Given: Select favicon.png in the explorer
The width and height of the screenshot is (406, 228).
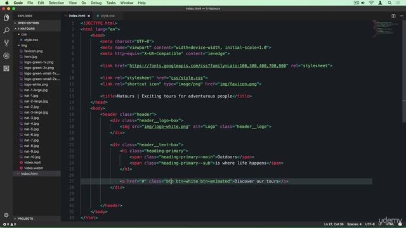Looking at the screenshot, I should [x=34, y=51].
